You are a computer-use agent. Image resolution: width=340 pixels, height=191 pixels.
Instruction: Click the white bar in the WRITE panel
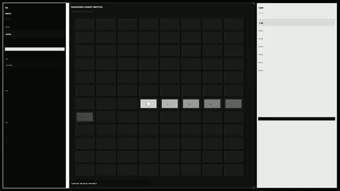click(x=35, y=49)
